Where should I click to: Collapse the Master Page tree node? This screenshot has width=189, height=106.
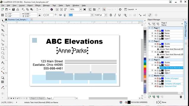coord(149,76)
